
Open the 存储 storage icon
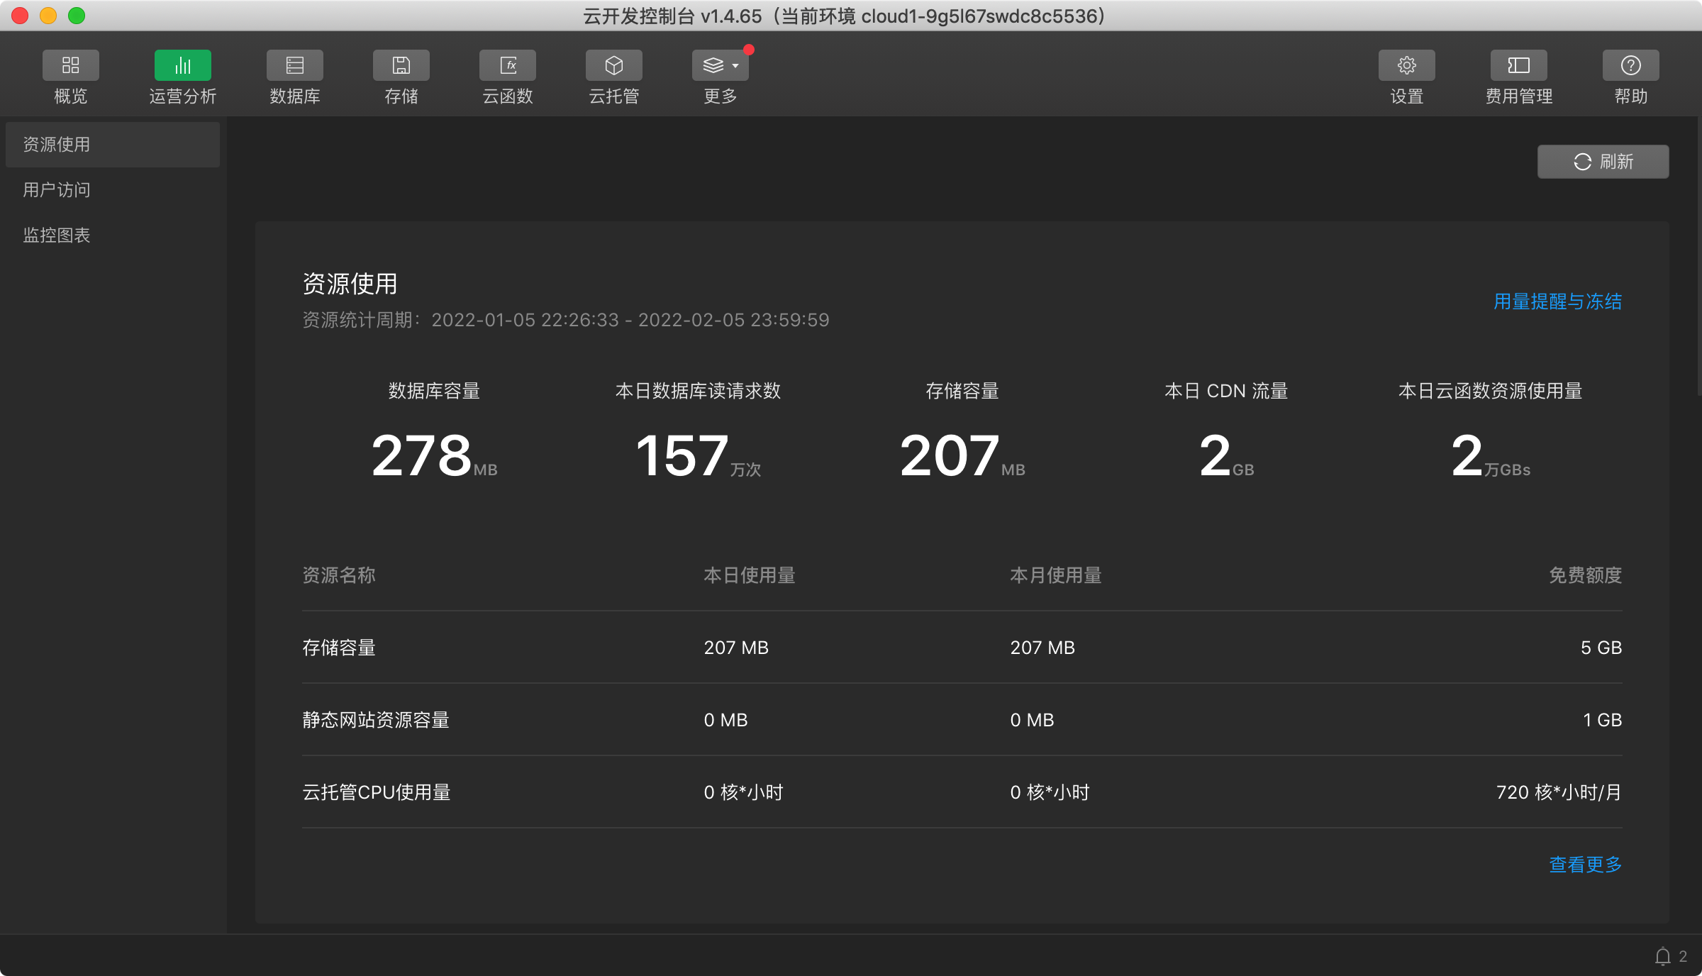[401, 66]
